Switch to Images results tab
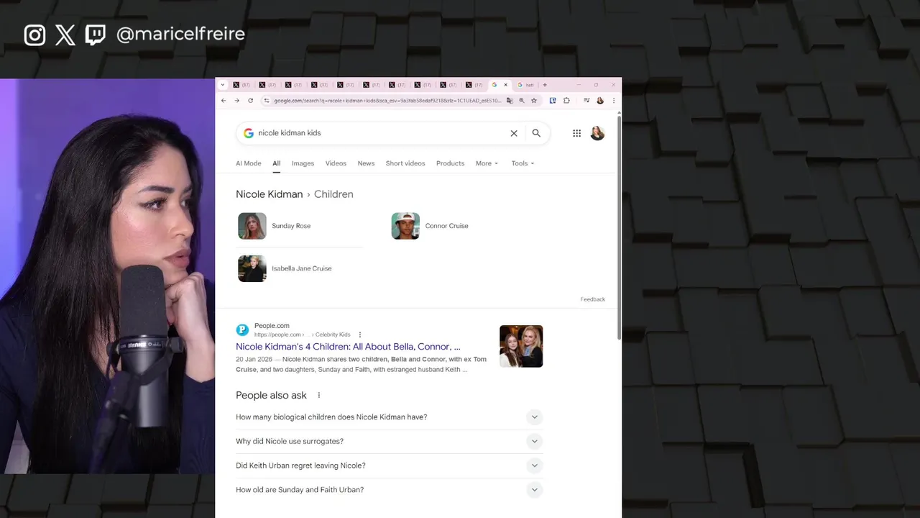 click(x=303, y=163)
